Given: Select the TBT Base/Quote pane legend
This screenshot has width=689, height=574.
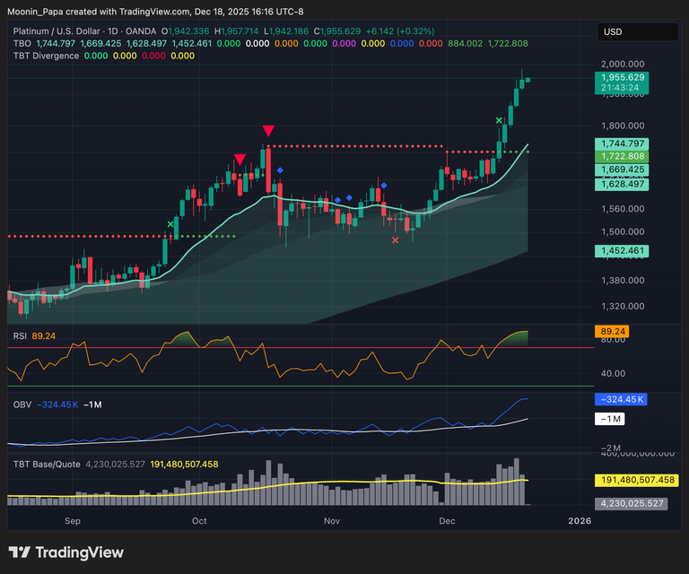Looking at the screenshot, I should [x=47, y=464].
